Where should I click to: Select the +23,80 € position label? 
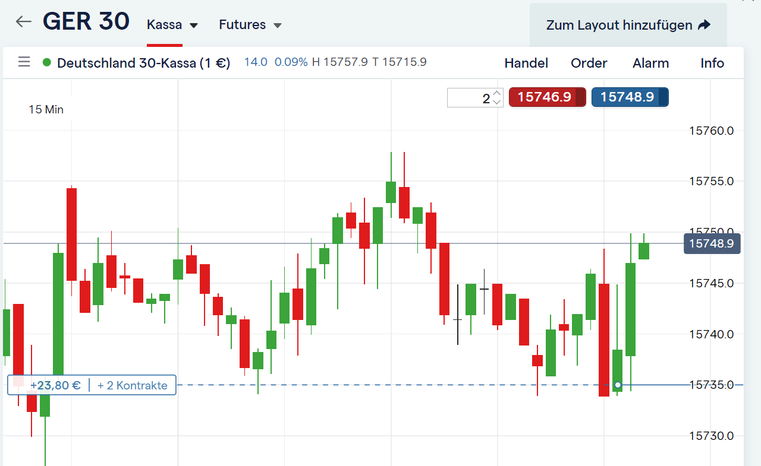55,385
